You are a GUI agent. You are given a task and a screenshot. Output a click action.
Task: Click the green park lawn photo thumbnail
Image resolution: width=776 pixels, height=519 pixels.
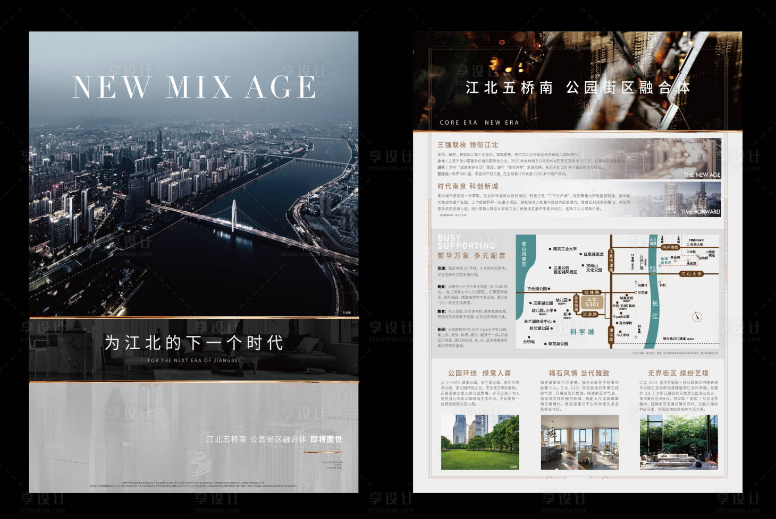pos(480,443)
